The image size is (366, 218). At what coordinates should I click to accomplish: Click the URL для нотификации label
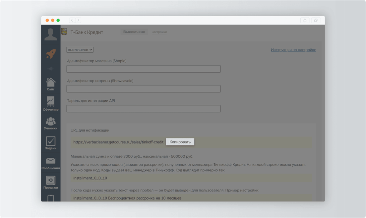pos(90,130)
